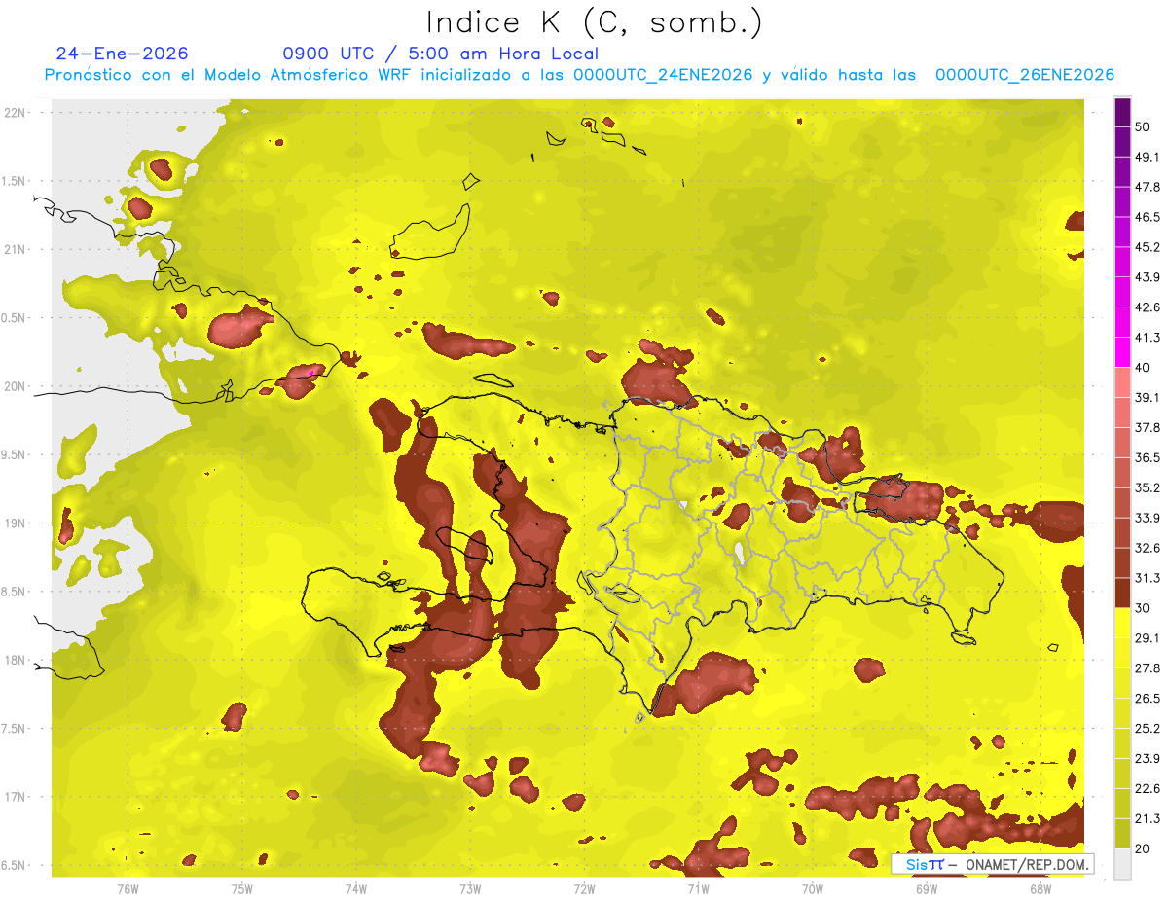Click the colorbar value '37.8'
The height and width of the screenshot is (902, 1168).
(x=1147, y=427)
